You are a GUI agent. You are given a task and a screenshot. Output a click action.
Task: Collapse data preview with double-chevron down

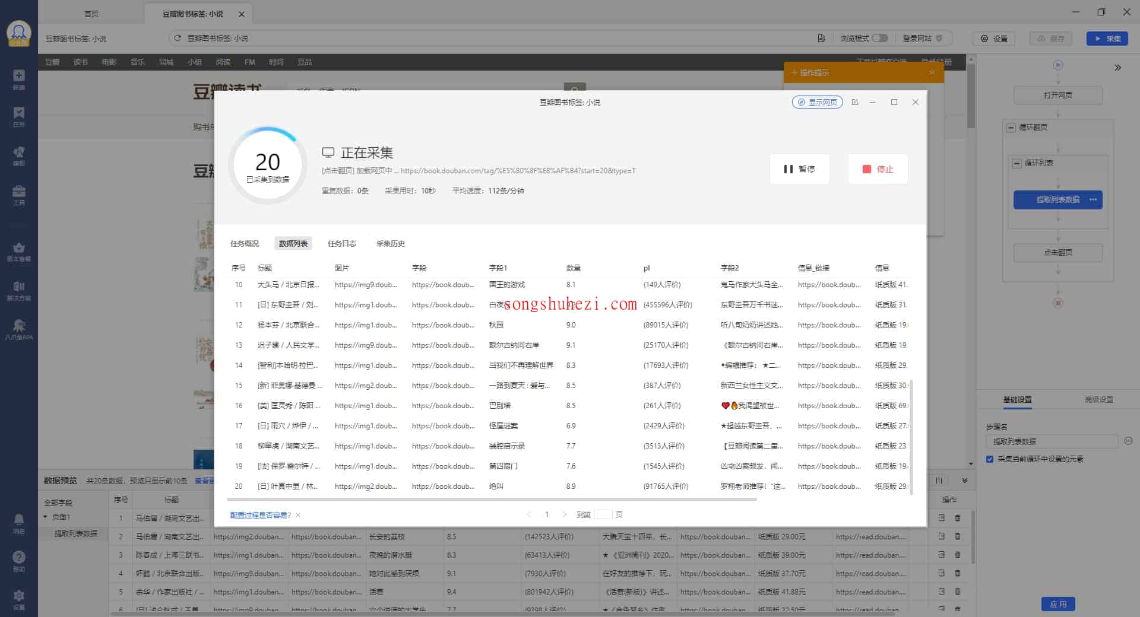click(965, 481)
